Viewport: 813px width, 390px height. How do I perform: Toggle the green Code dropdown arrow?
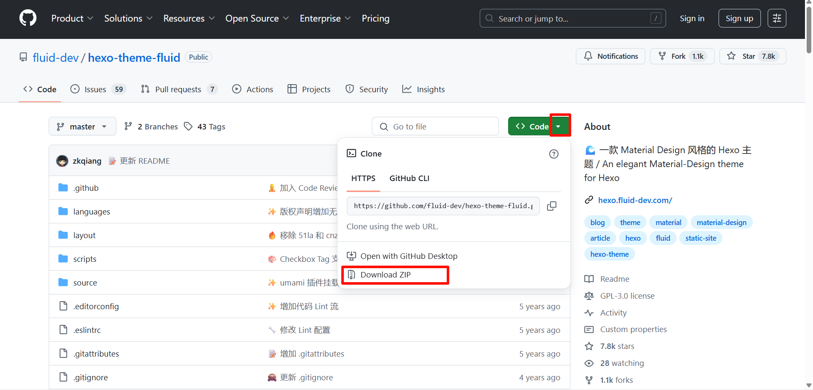coord(559,126)
